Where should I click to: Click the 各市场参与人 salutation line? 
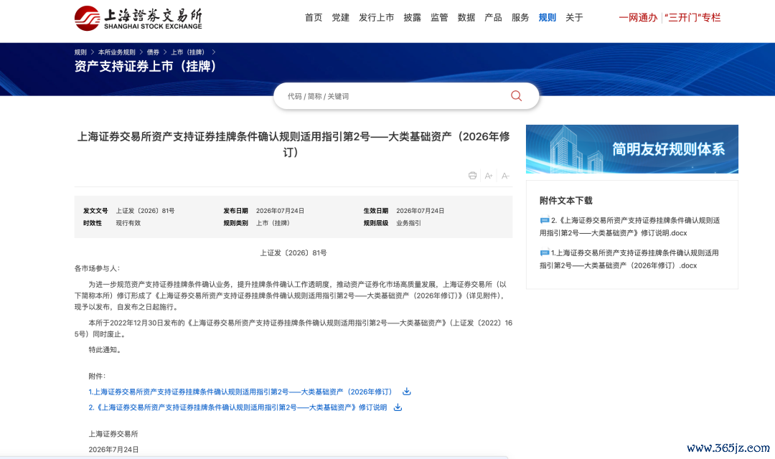97,268
